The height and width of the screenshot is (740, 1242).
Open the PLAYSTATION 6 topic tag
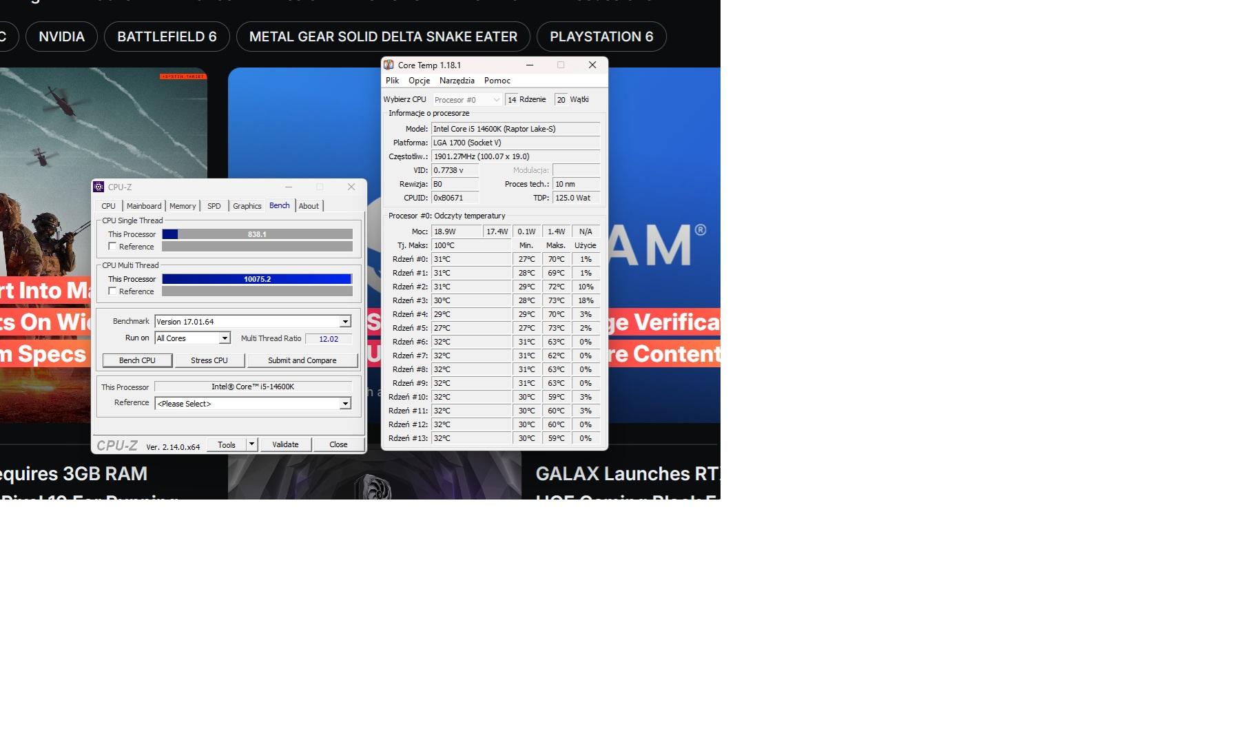tap(601, 37)
